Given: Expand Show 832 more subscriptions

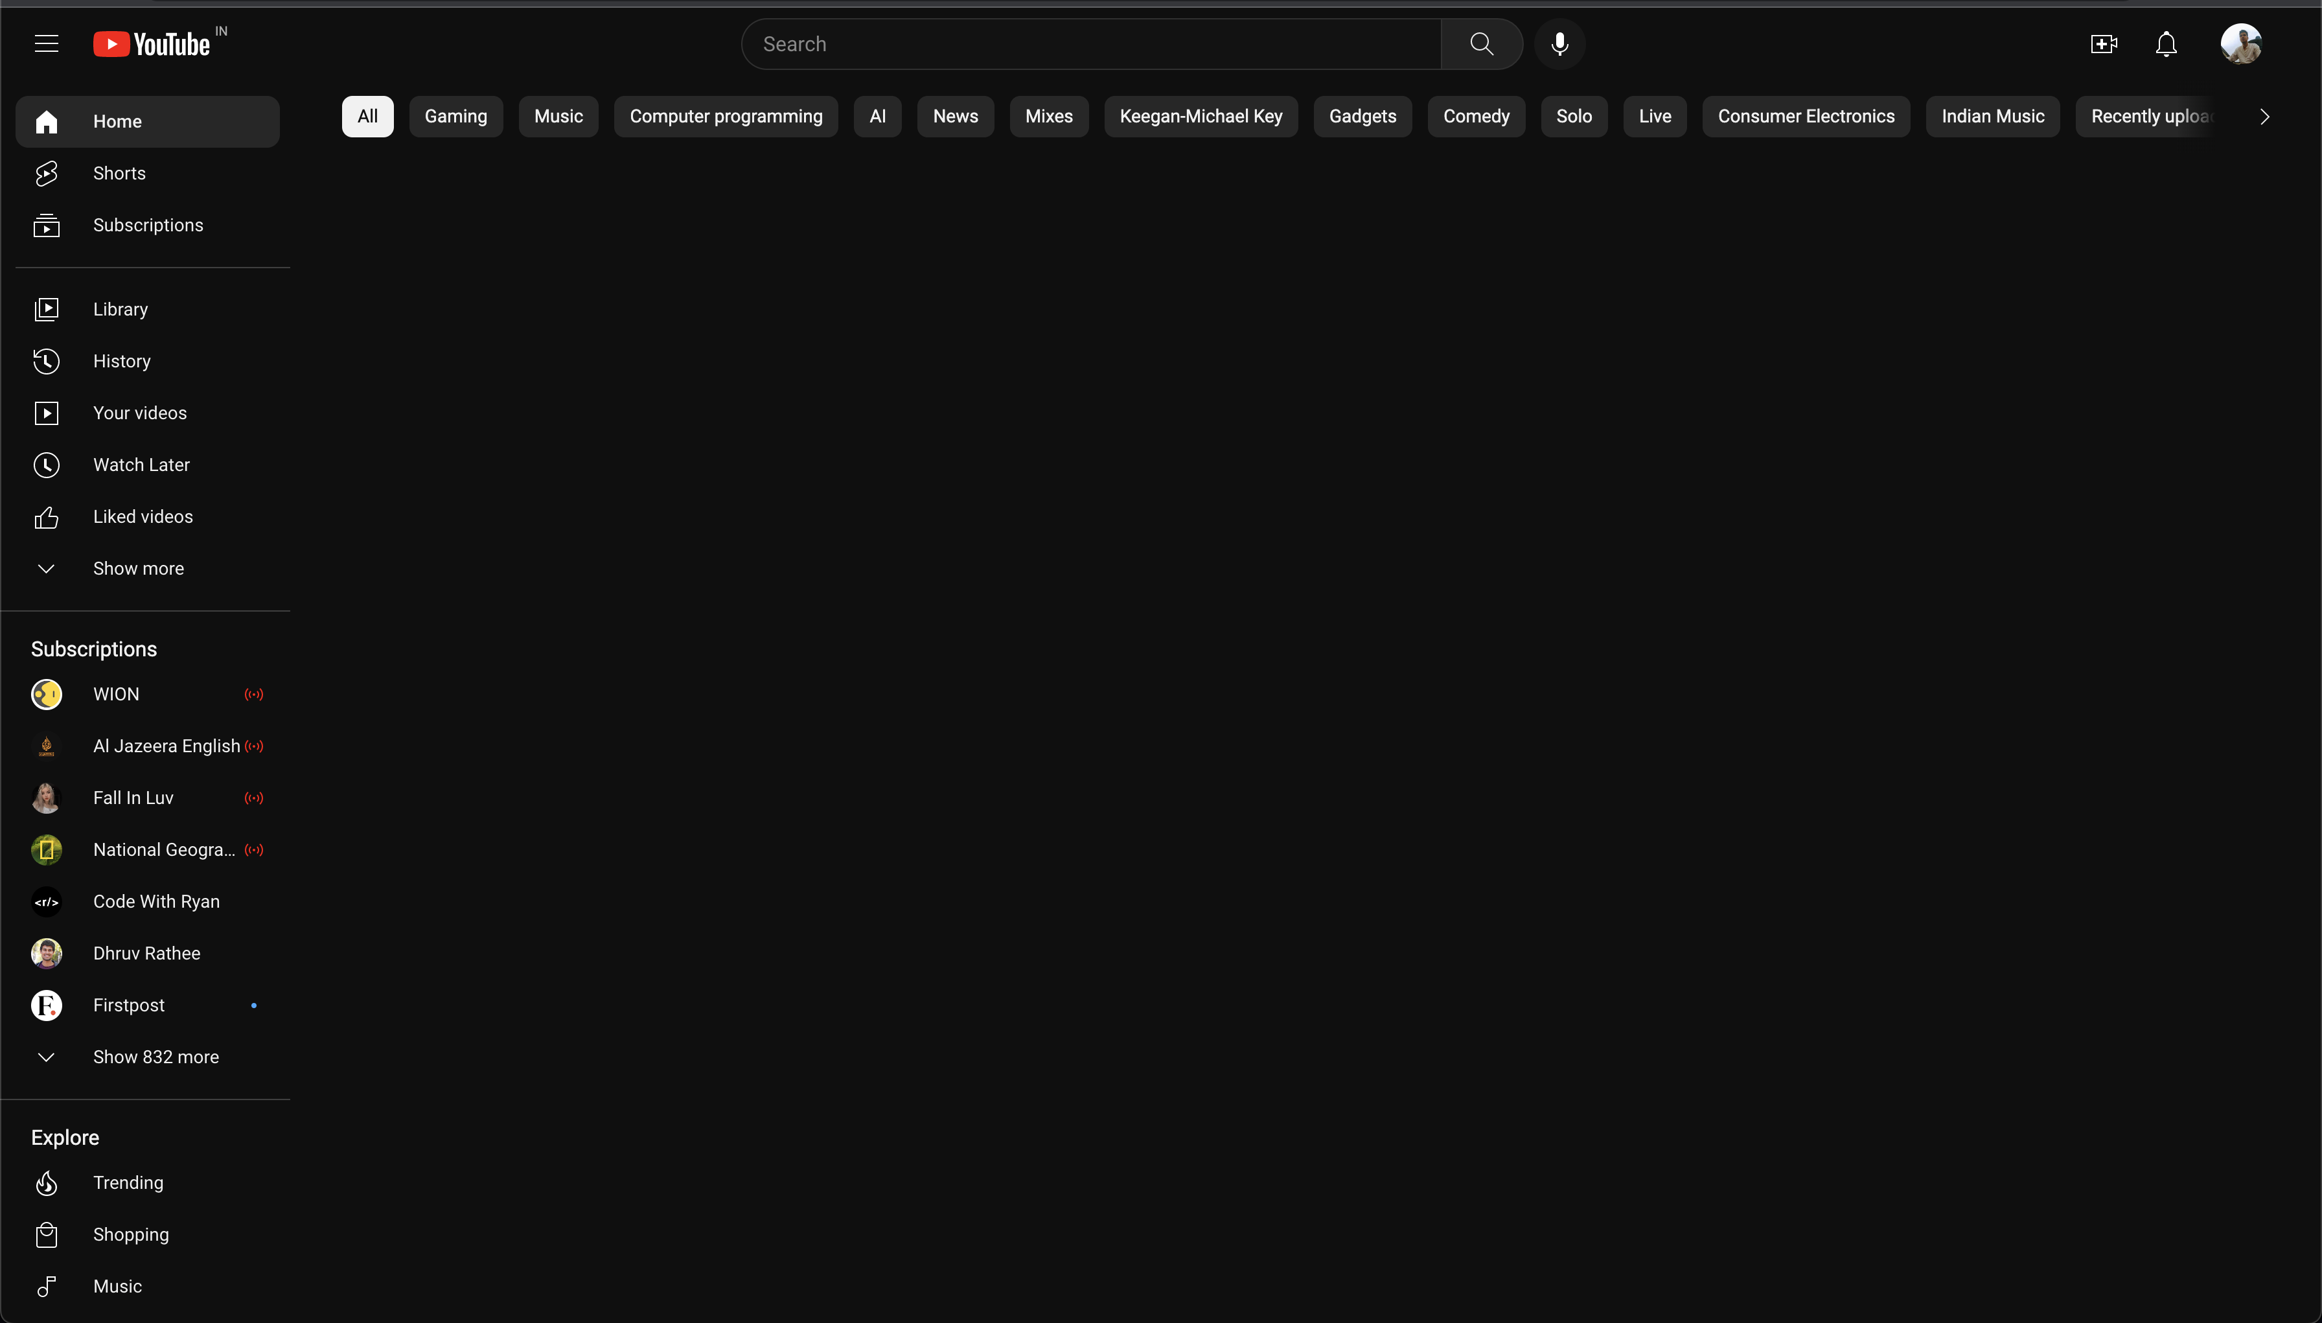Looking at the screenshot, I should click(x=155, y=1057).
